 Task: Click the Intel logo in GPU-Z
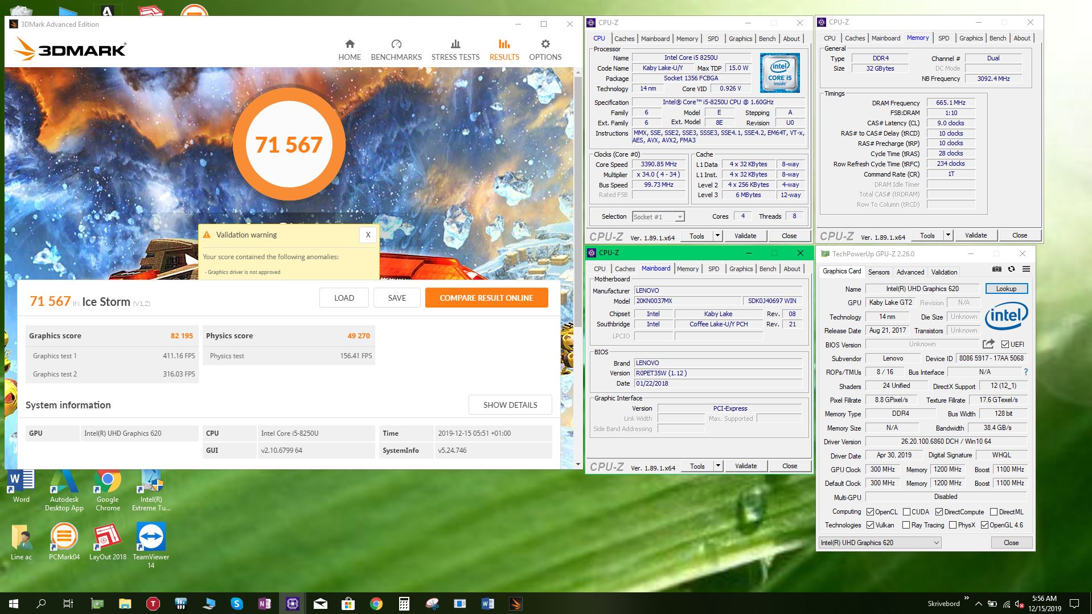coord(1006,316)
